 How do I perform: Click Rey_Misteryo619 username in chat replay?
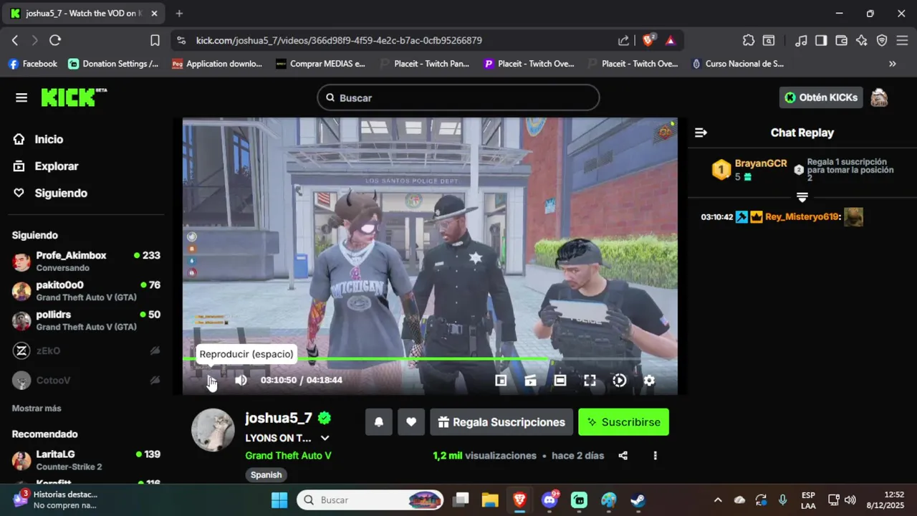802,217
